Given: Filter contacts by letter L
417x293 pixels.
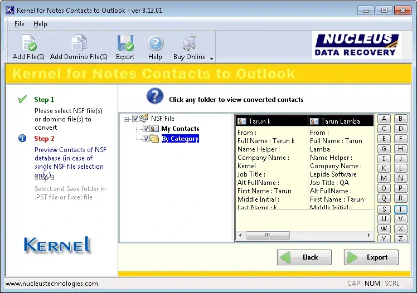Looking at the screenshot, I should [400, 168].
